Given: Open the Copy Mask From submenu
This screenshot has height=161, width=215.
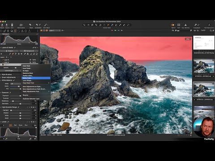Looking at the screenshot, I should 36,83.
